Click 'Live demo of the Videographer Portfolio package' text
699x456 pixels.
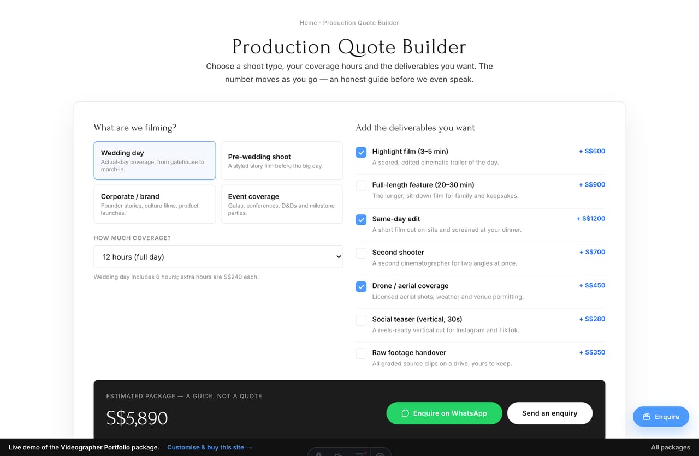click(84, 447)
